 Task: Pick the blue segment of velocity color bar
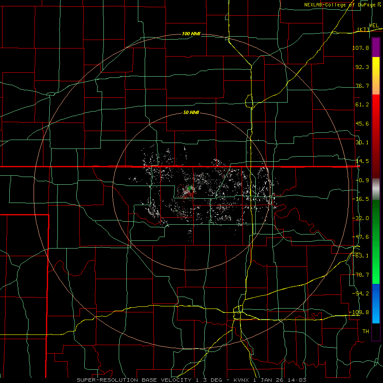click(376, 303)
